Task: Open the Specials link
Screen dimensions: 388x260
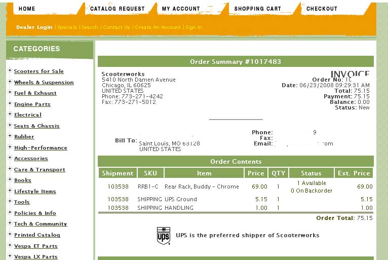Action: (x=67, y=27)
